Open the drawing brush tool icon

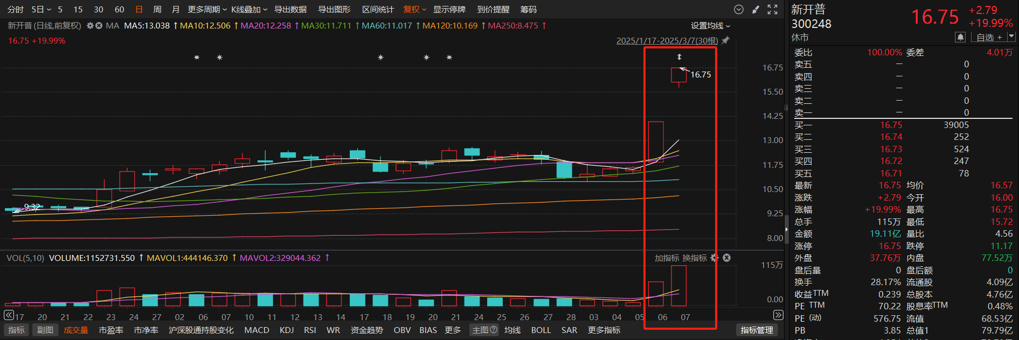tap(755, 10)
